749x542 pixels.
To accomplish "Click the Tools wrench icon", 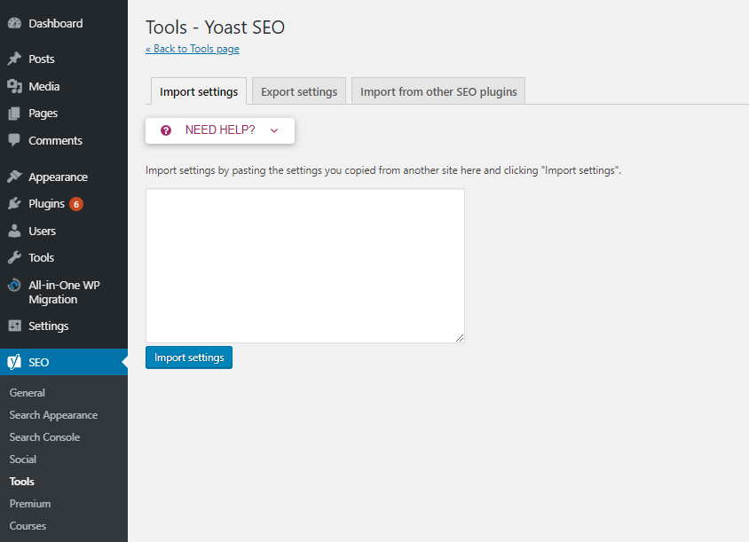I will (x=15, y=258).
